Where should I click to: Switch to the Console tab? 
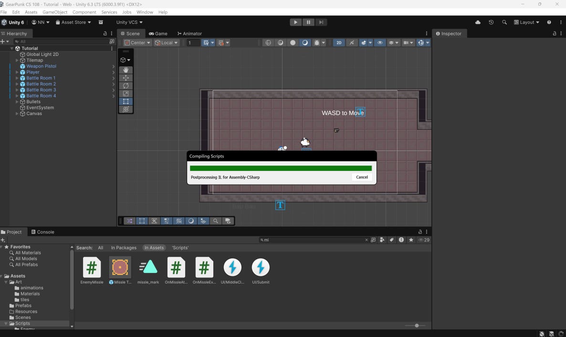tap(42, 232)
